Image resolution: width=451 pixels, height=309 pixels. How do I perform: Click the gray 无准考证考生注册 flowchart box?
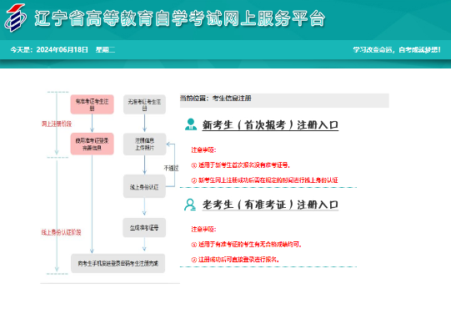(144, 104)
